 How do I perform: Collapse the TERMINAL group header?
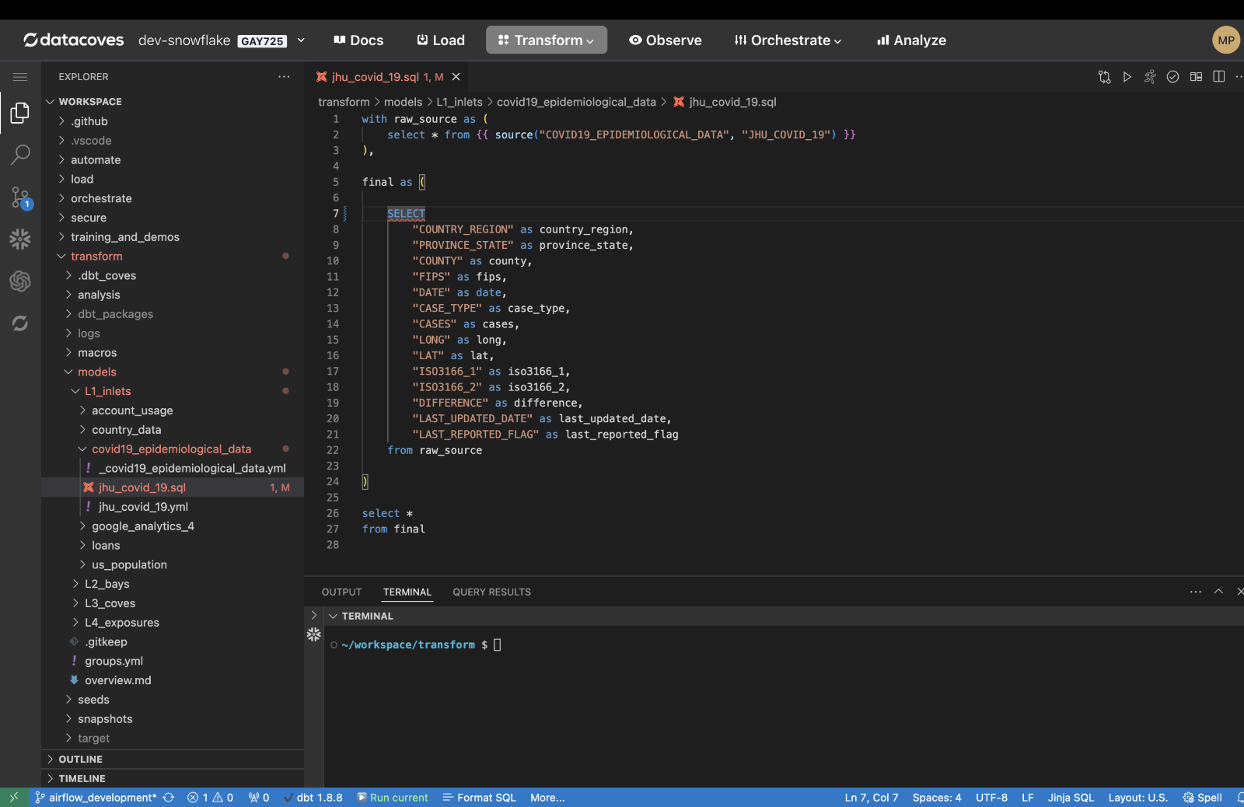(x=367, y=616)
